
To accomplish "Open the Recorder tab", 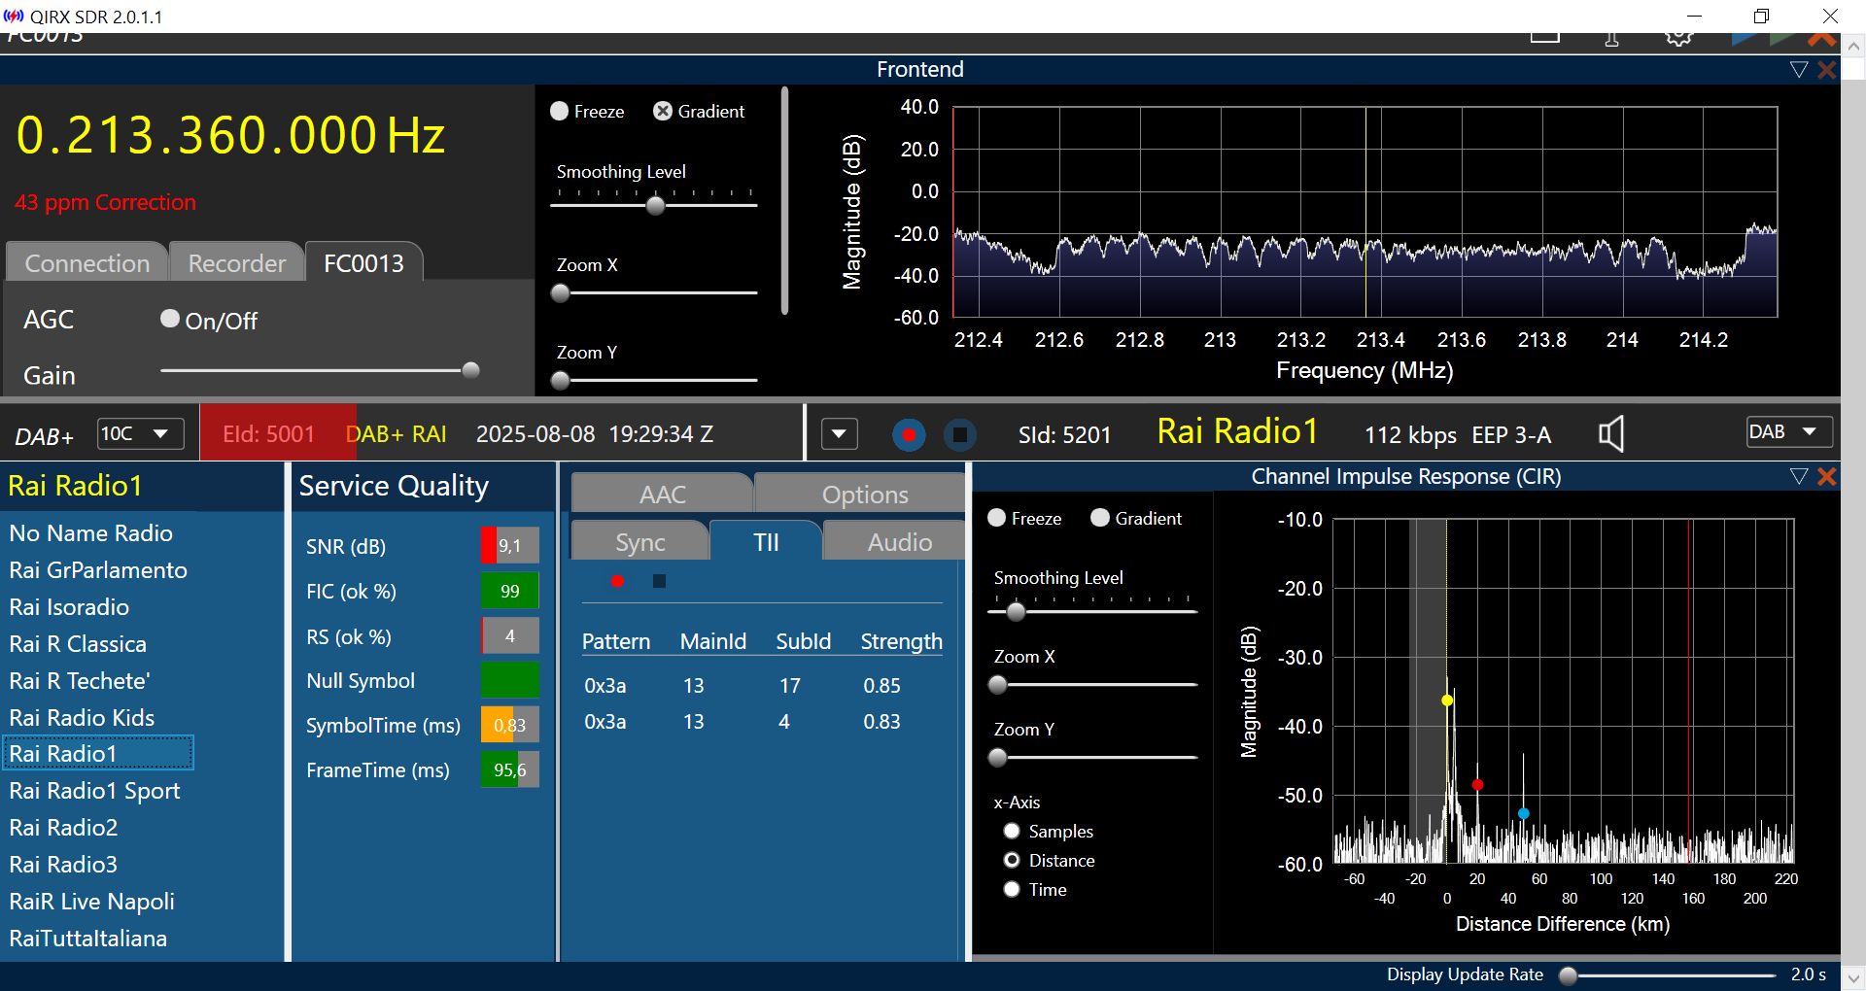I will (x=236, y=263).
